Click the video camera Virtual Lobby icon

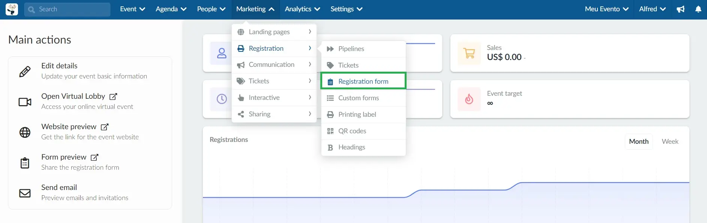[25, 102]
